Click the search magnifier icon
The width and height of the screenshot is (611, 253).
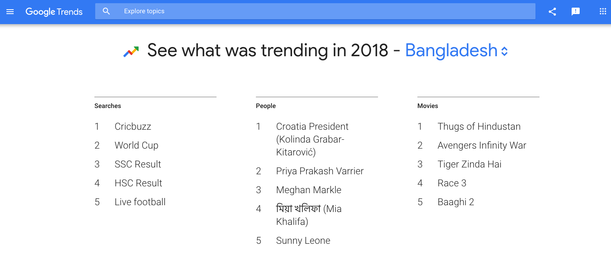(106, 11)
